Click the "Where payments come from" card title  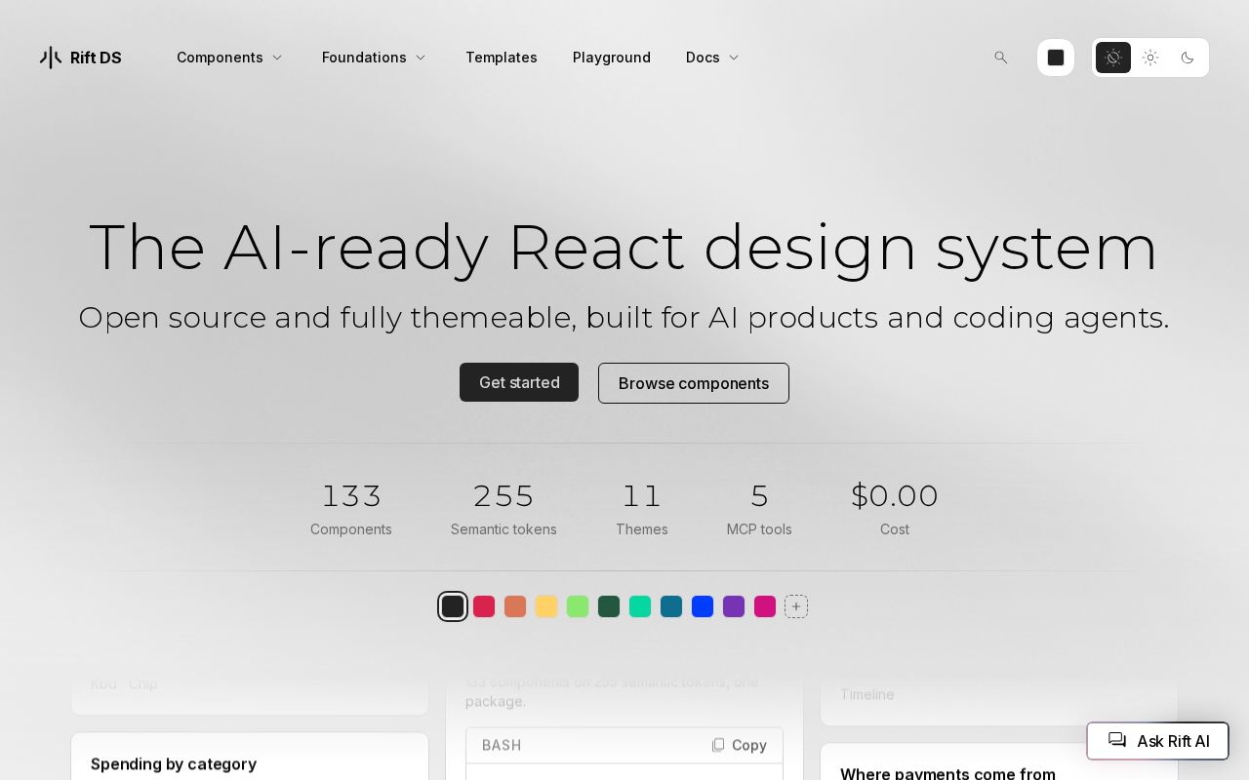(947, 773)
